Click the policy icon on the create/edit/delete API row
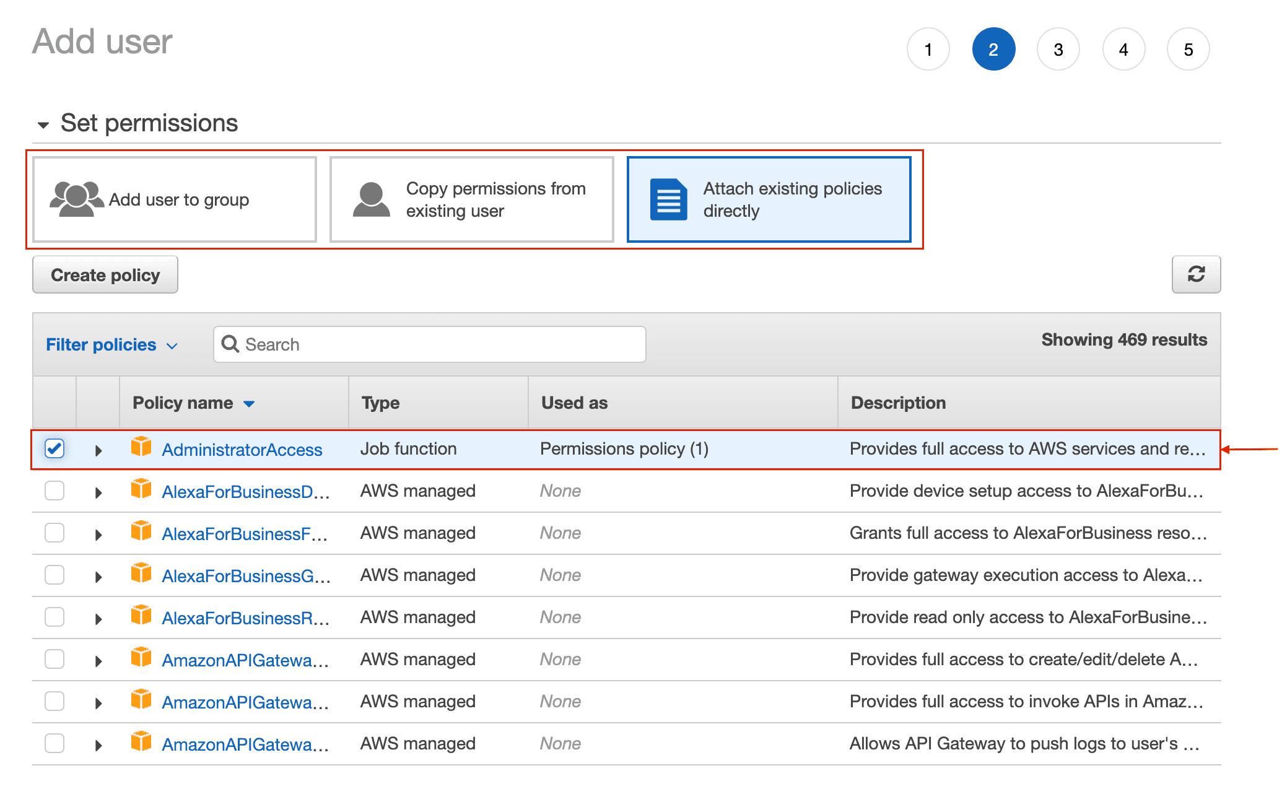 (x=141, y=657)
